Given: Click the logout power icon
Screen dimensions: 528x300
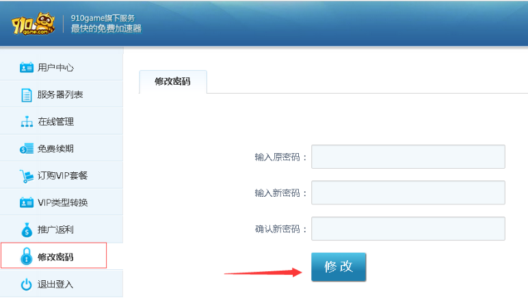Looking at the screenshot, I should pyautogui.click(x=27, y=284).
